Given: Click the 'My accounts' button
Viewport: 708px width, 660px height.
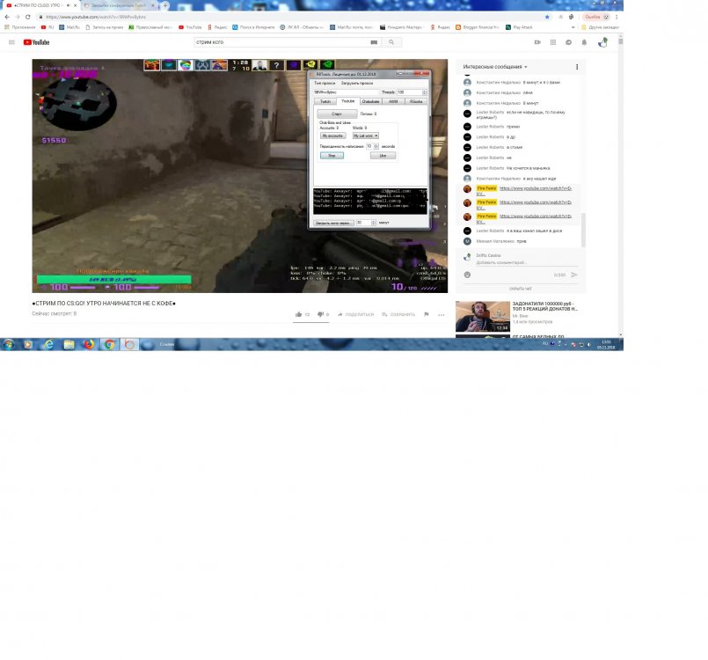Looking at the screenshot, I should tap(332, 136).
